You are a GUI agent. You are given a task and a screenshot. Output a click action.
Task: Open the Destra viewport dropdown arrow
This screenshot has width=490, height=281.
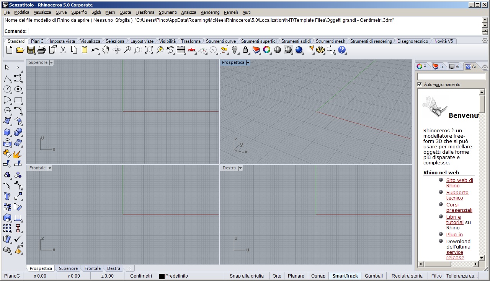240,168
